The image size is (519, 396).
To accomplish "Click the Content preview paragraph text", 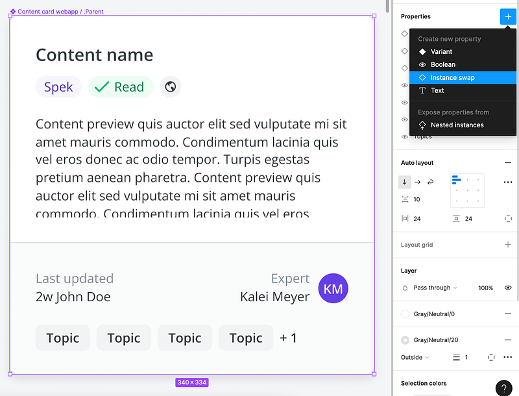I will point(191,168).
